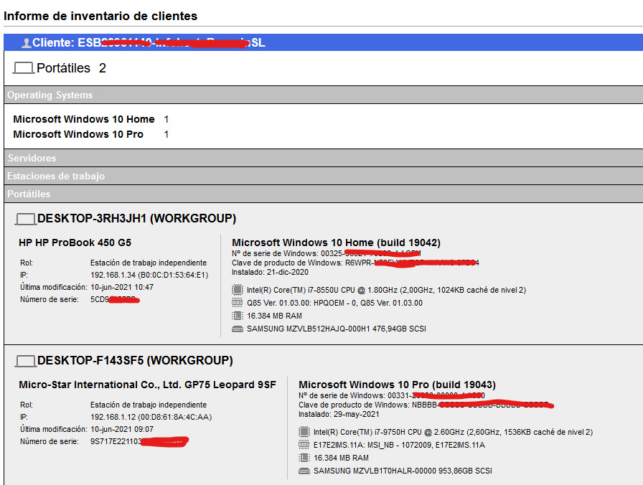Screen dimensions: 643x485
Task: Click the Cliente header bar text
Action: 149,42
